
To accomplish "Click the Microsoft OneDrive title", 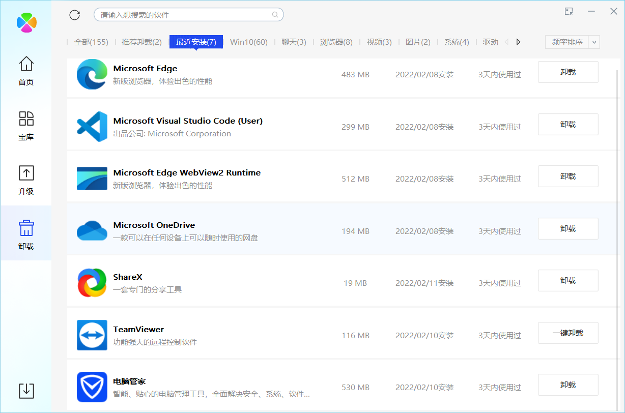I will (154, 225).
